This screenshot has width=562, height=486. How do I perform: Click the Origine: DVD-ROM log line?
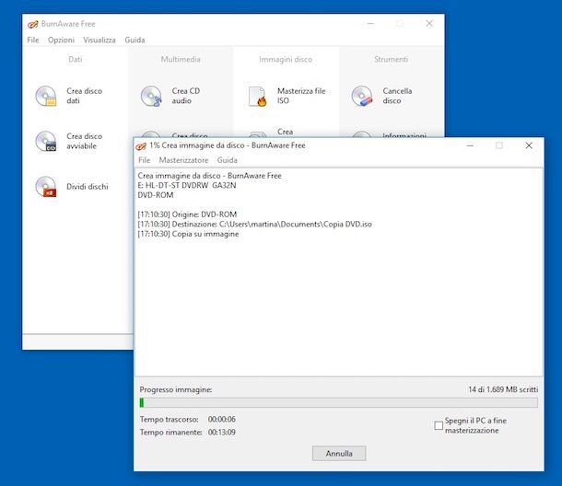pyautogui.click(x=187, y=214)
